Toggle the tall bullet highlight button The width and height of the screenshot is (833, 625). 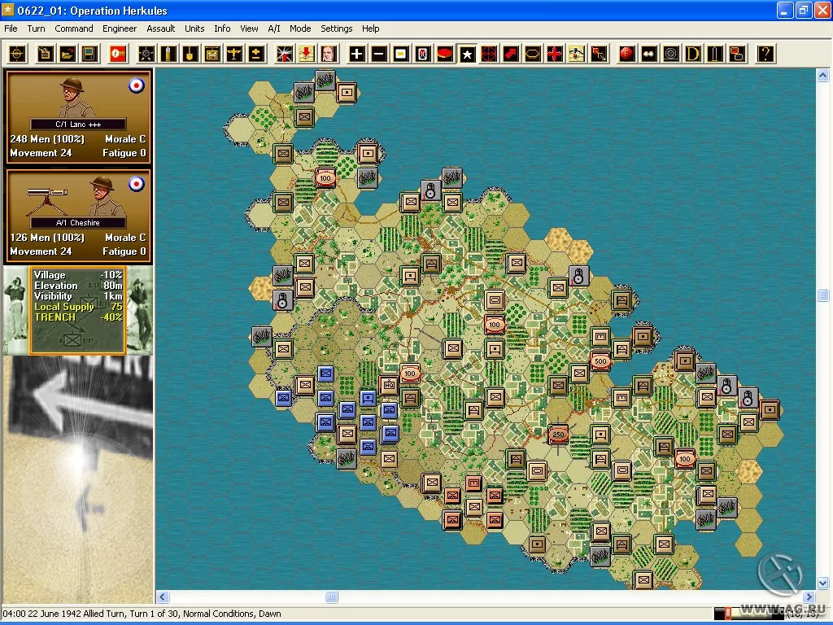tap(715, 54)
